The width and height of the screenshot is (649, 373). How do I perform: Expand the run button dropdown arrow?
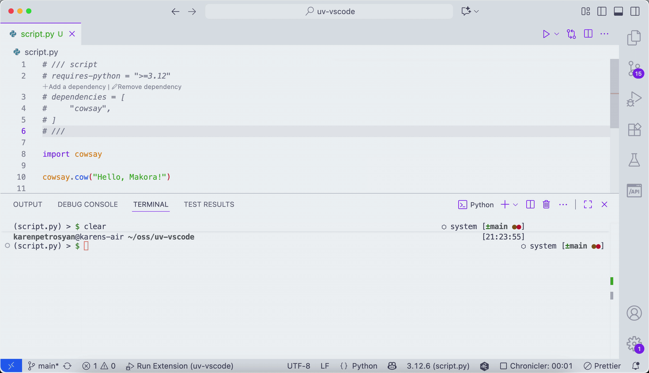tap(557, 34)
